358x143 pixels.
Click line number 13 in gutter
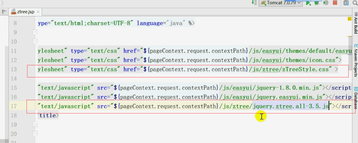click(x=14, y=69)
